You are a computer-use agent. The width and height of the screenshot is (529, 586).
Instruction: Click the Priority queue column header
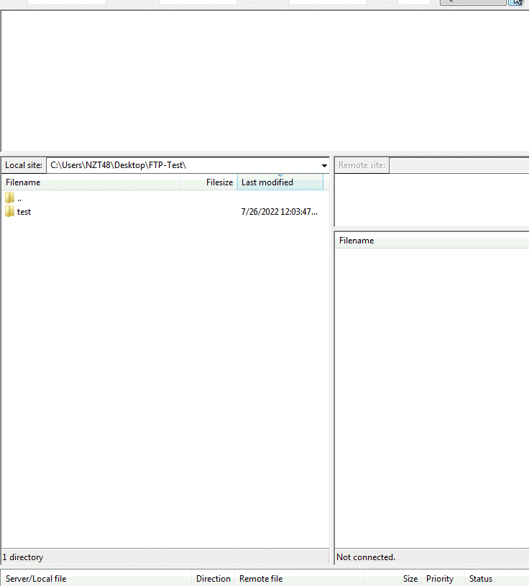[441, 579]
